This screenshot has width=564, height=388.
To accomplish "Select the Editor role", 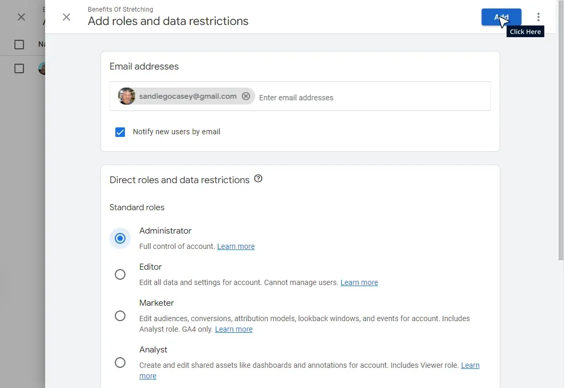I will pos(120,274).
